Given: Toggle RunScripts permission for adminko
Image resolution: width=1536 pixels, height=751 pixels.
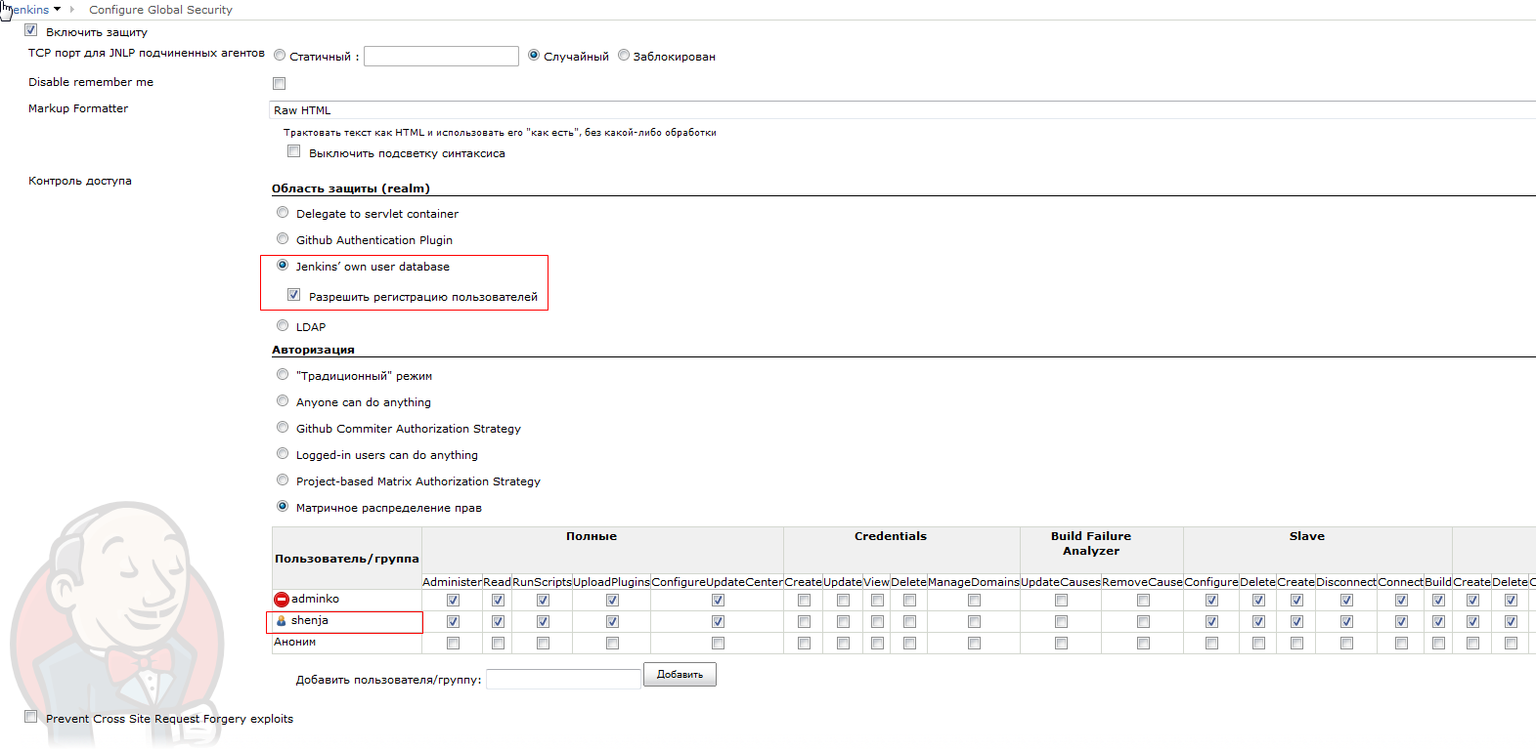Looking at the screenshot, I should (x=543, y=601).
